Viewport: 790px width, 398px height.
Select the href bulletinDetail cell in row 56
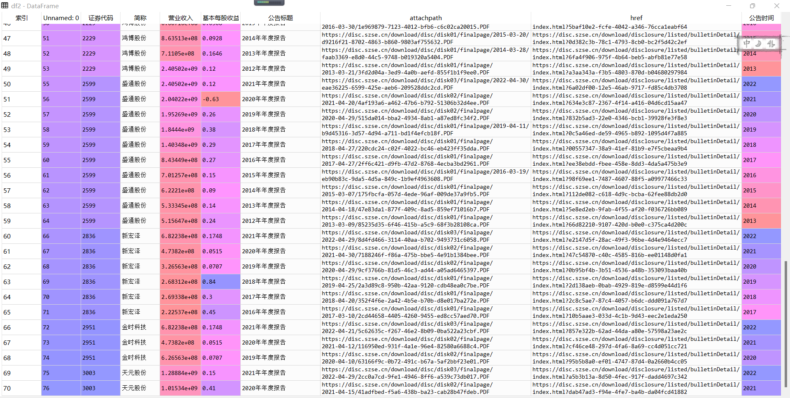point(636,175)
